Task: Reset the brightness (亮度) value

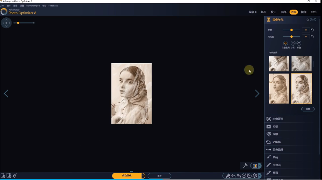Action: click(312, 30)
